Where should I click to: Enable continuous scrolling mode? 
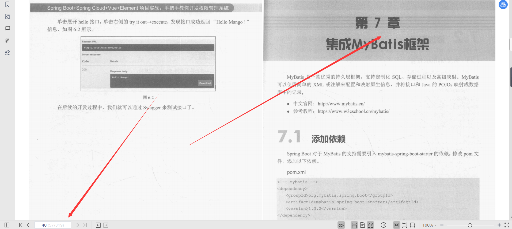(354, 225)
